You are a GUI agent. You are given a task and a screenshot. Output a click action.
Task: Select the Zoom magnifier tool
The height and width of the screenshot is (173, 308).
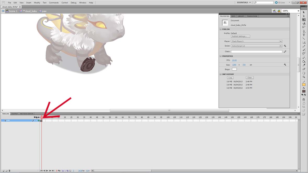pyautogui.click(x=304, y=77)
